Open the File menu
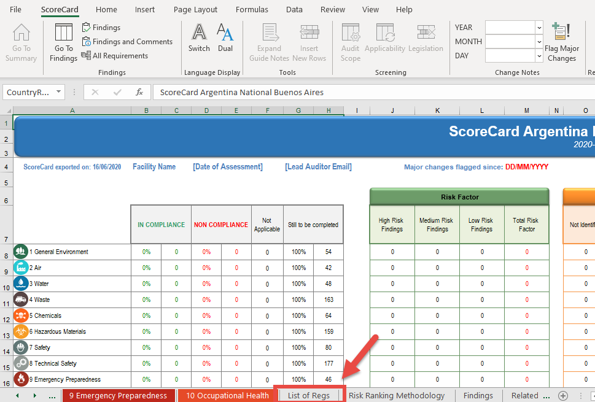Image resolution: width=595 pixels, height=402 pixels. [x=15, y=9]
